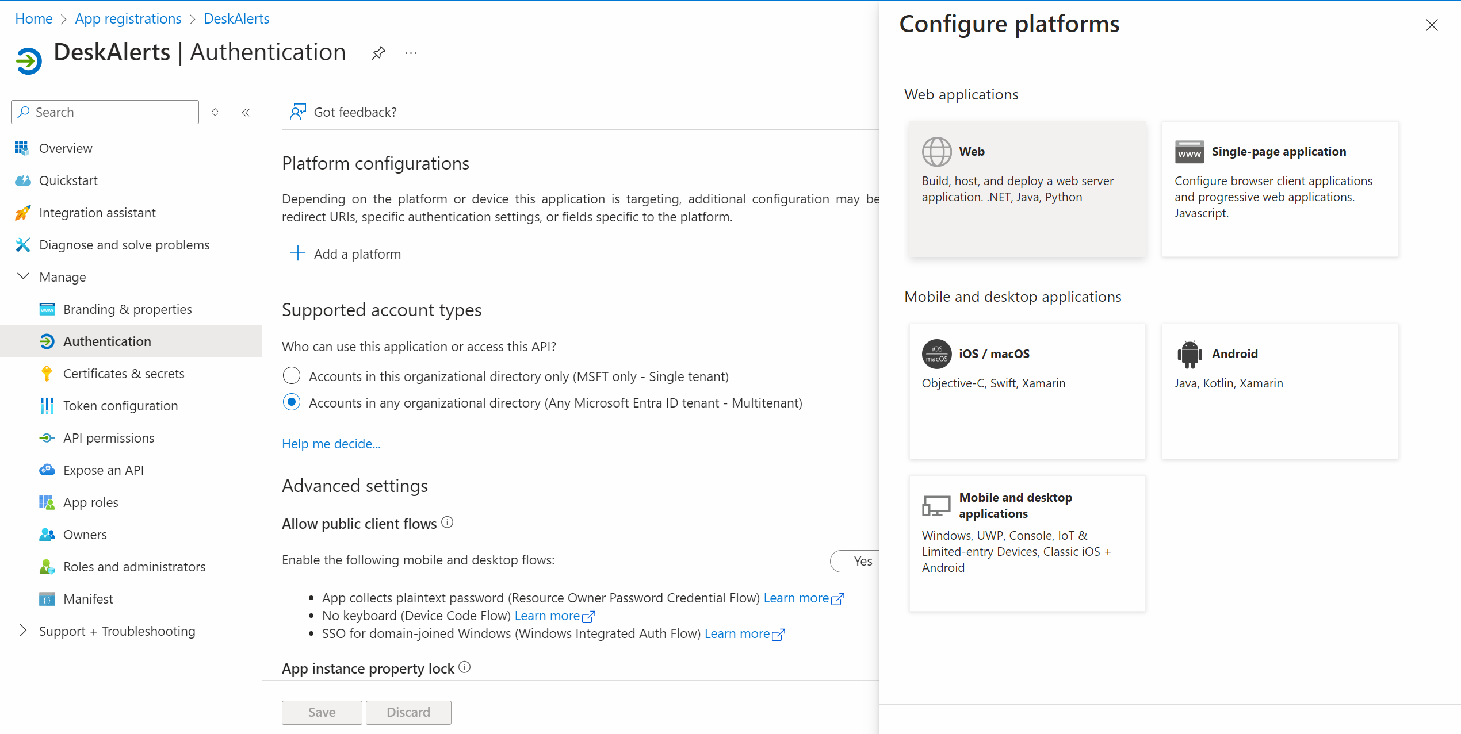
Task: Choose the iOS / macOS platform icon
Action: click(x=936, y=354)
